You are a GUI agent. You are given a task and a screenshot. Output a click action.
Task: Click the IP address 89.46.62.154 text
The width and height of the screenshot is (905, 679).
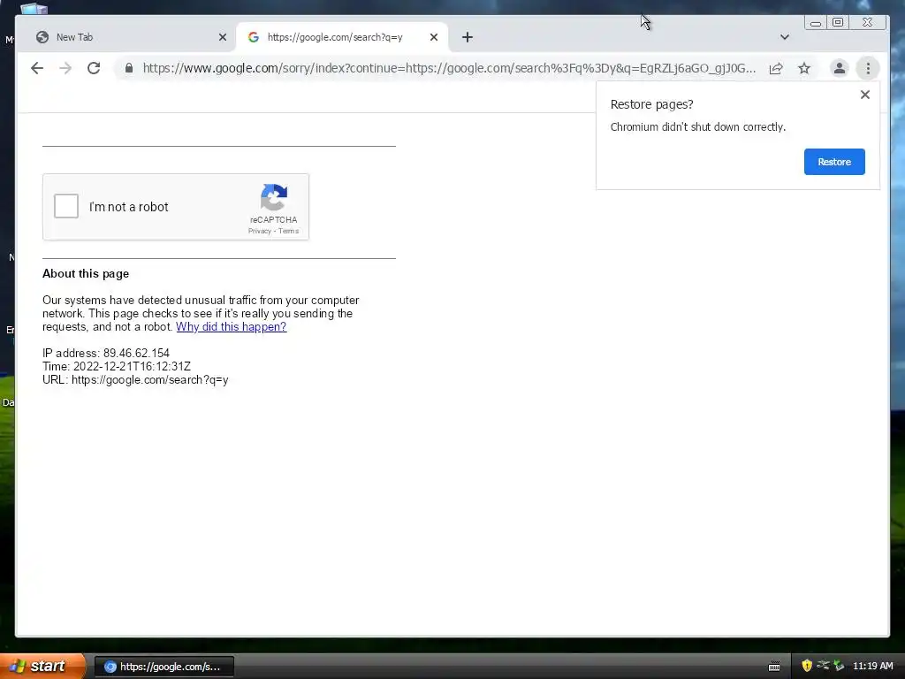[x=106, y=354]
